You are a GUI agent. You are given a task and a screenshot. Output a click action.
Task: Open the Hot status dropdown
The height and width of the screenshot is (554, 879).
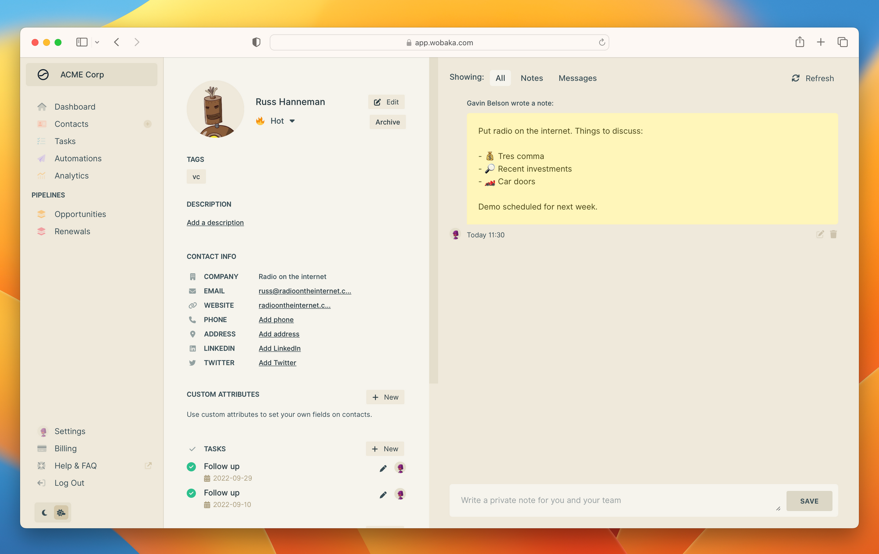[276, 121]
